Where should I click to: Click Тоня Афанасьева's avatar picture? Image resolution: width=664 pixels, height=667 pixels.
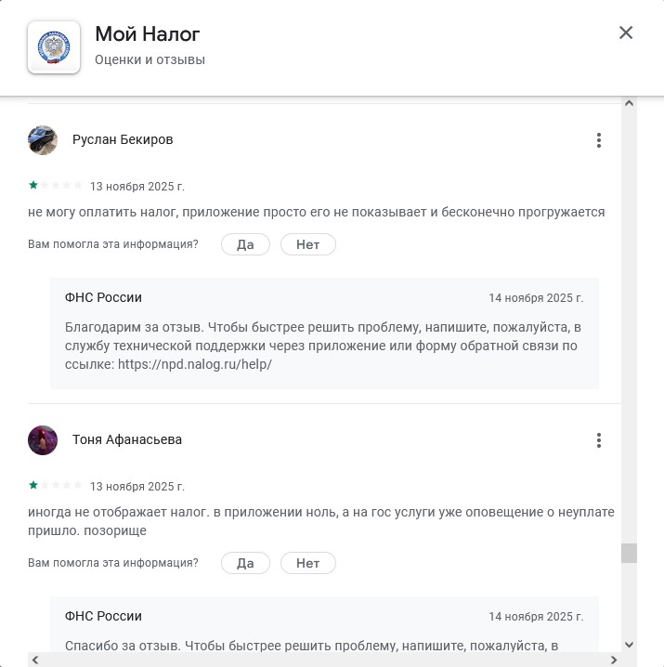coord(43,440)
